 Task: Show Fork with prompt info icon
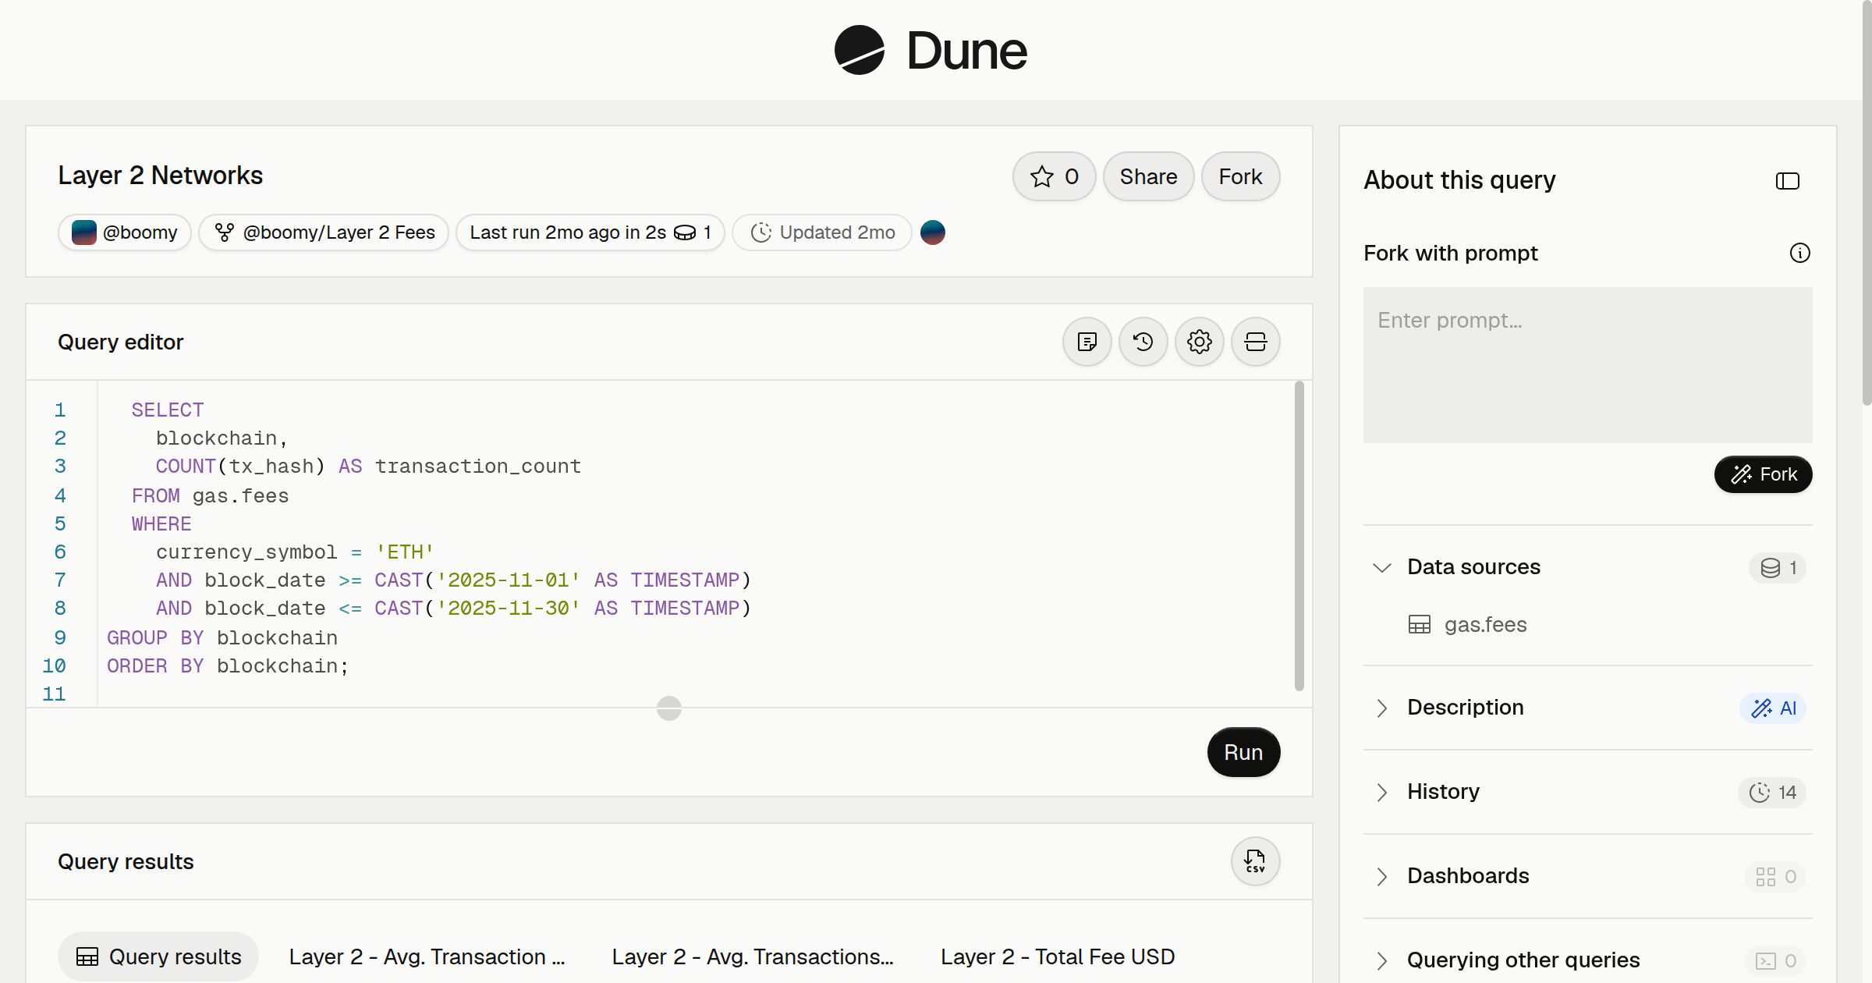tap(1800, 253)
